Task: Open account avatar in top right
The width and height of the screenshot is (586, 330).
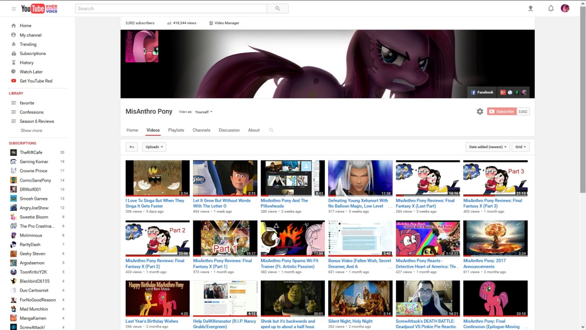Action: pos(565,8)
